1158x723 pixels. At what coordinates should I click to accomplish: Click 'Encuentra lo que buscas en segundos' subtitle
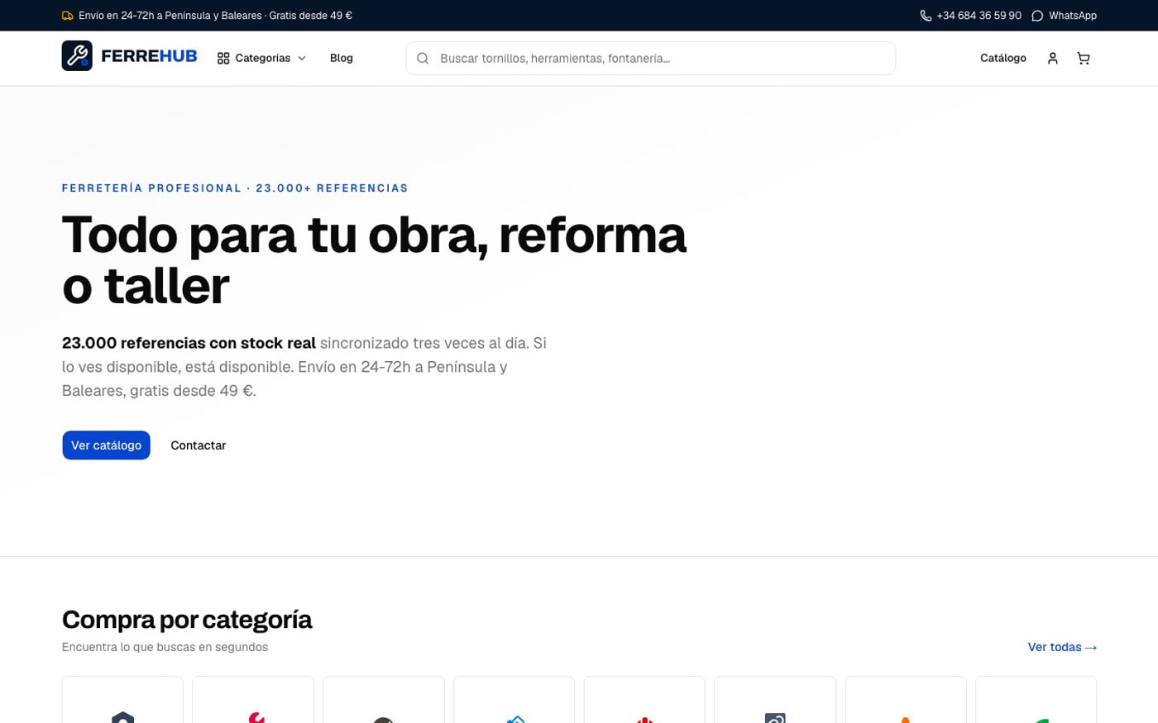(165, 647)
